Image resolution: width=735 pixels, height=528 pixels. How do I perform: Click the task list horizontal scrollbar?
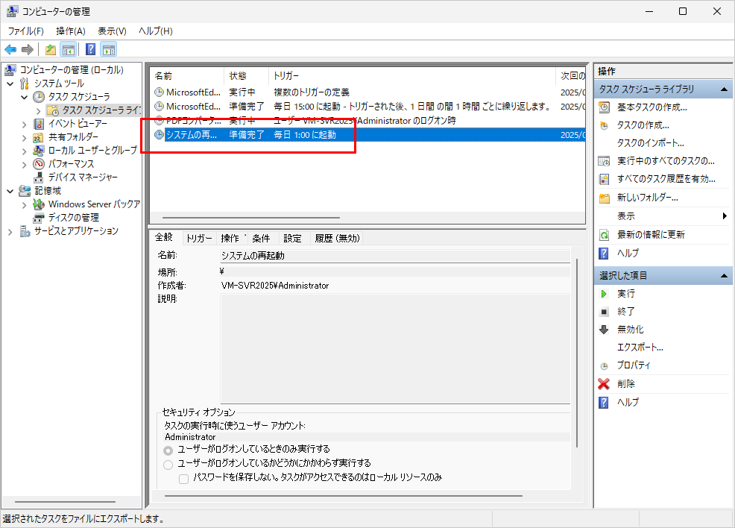246,219
